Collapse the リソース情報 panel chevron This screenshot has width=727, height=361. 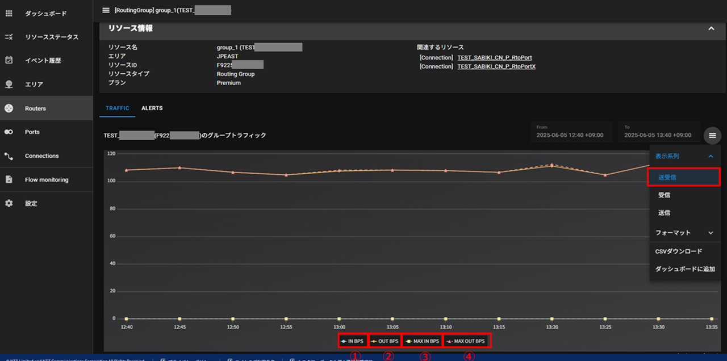(x=711, y=28)
